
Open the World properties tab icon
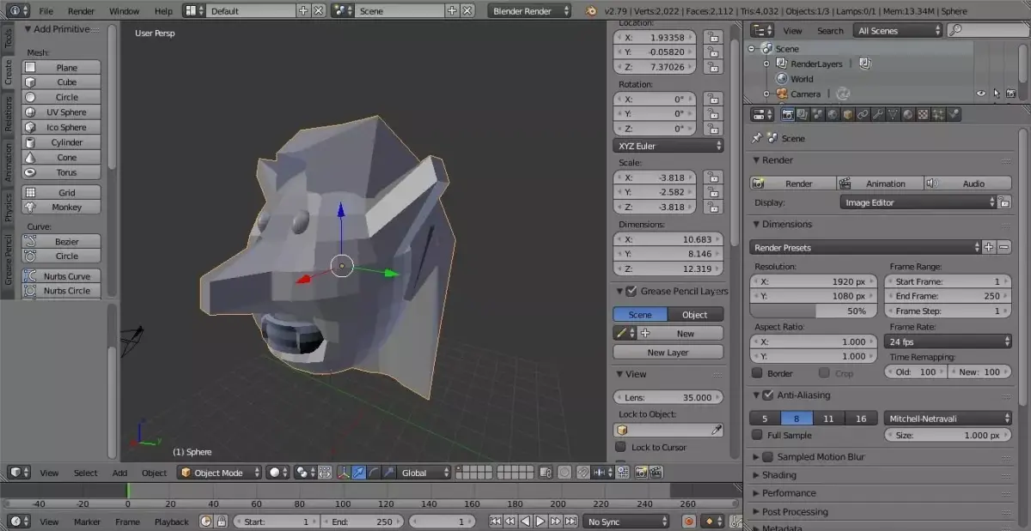(832, 114)
